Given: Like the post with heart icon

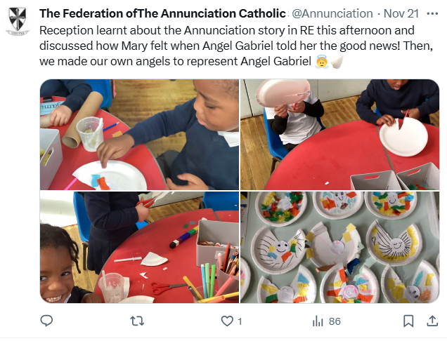Looking at the screenshot, I should click(x=227, y=321).
